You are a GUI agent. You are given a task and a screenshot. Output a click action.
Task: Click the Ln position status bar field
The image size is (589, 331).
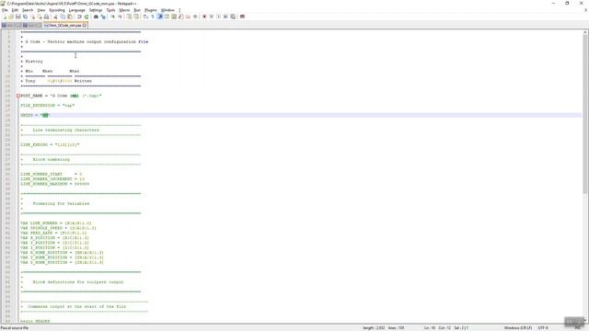(430, 328)
